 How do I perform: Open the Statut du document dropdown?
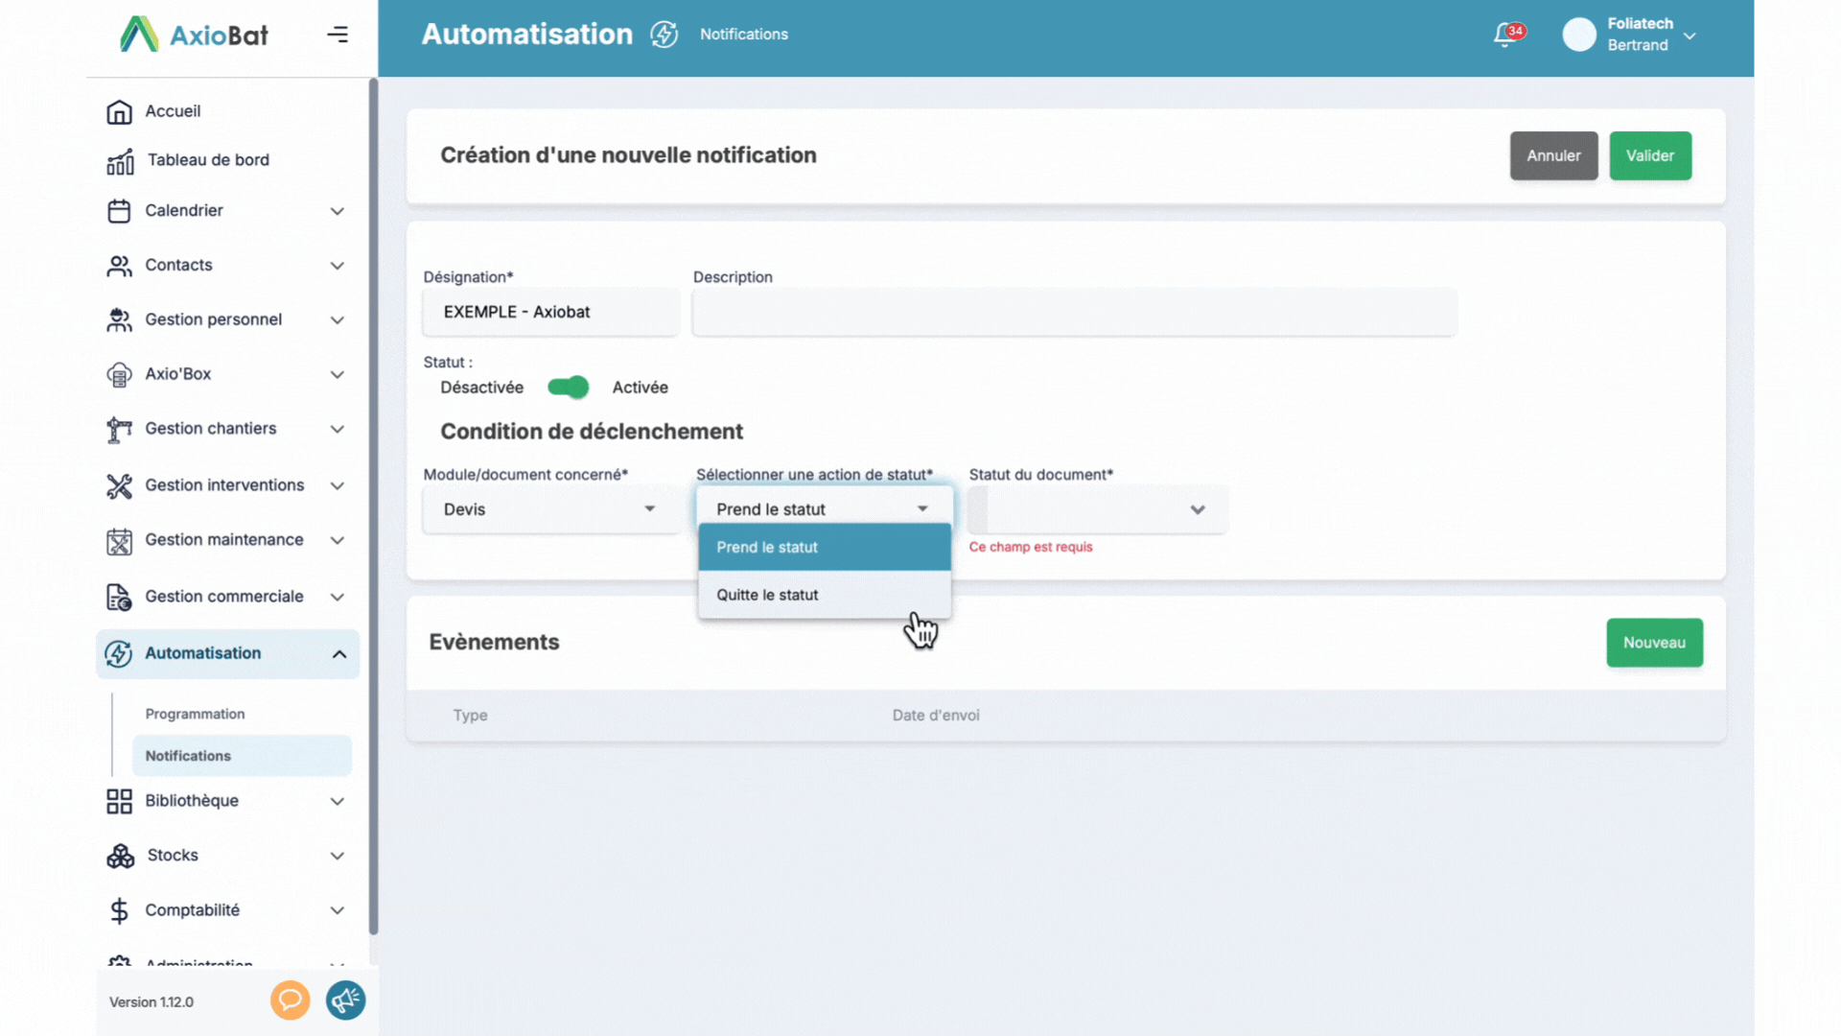click(x=1097, y=509)
